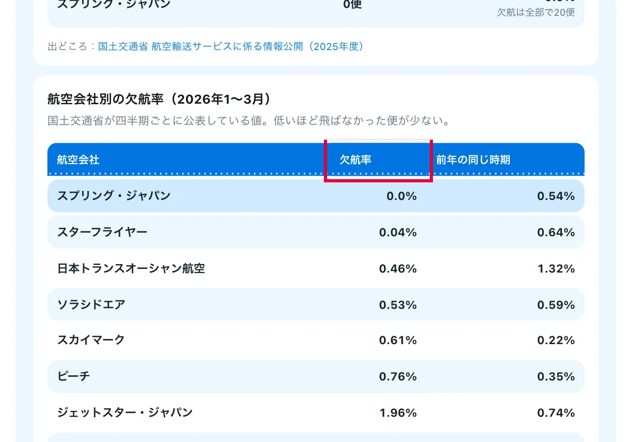
Task: Click 日本トランスオーシャン航空's 0.46% cancellation rate
Action: click(x=398, y=268)
